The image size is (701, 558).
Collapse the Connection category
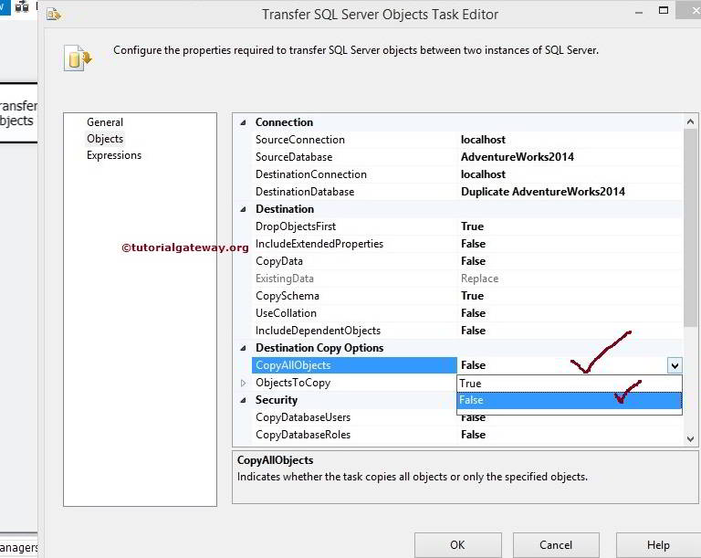[x=243, y=122]
